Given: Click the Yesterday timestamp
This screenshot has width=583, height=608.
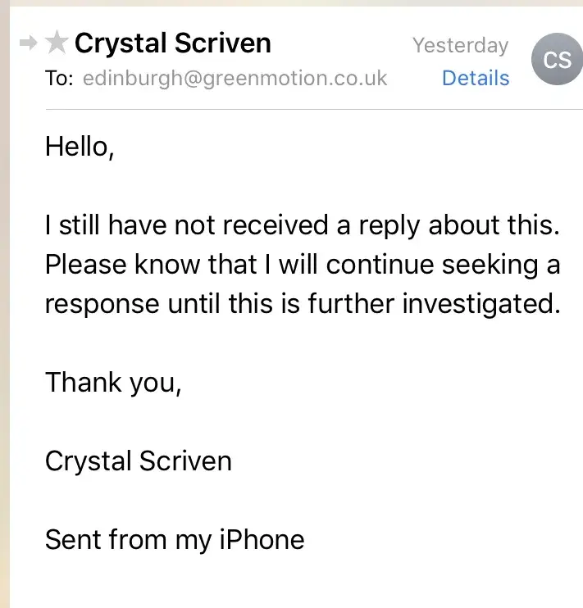Looking at the screenshot, I should point(460,45).
